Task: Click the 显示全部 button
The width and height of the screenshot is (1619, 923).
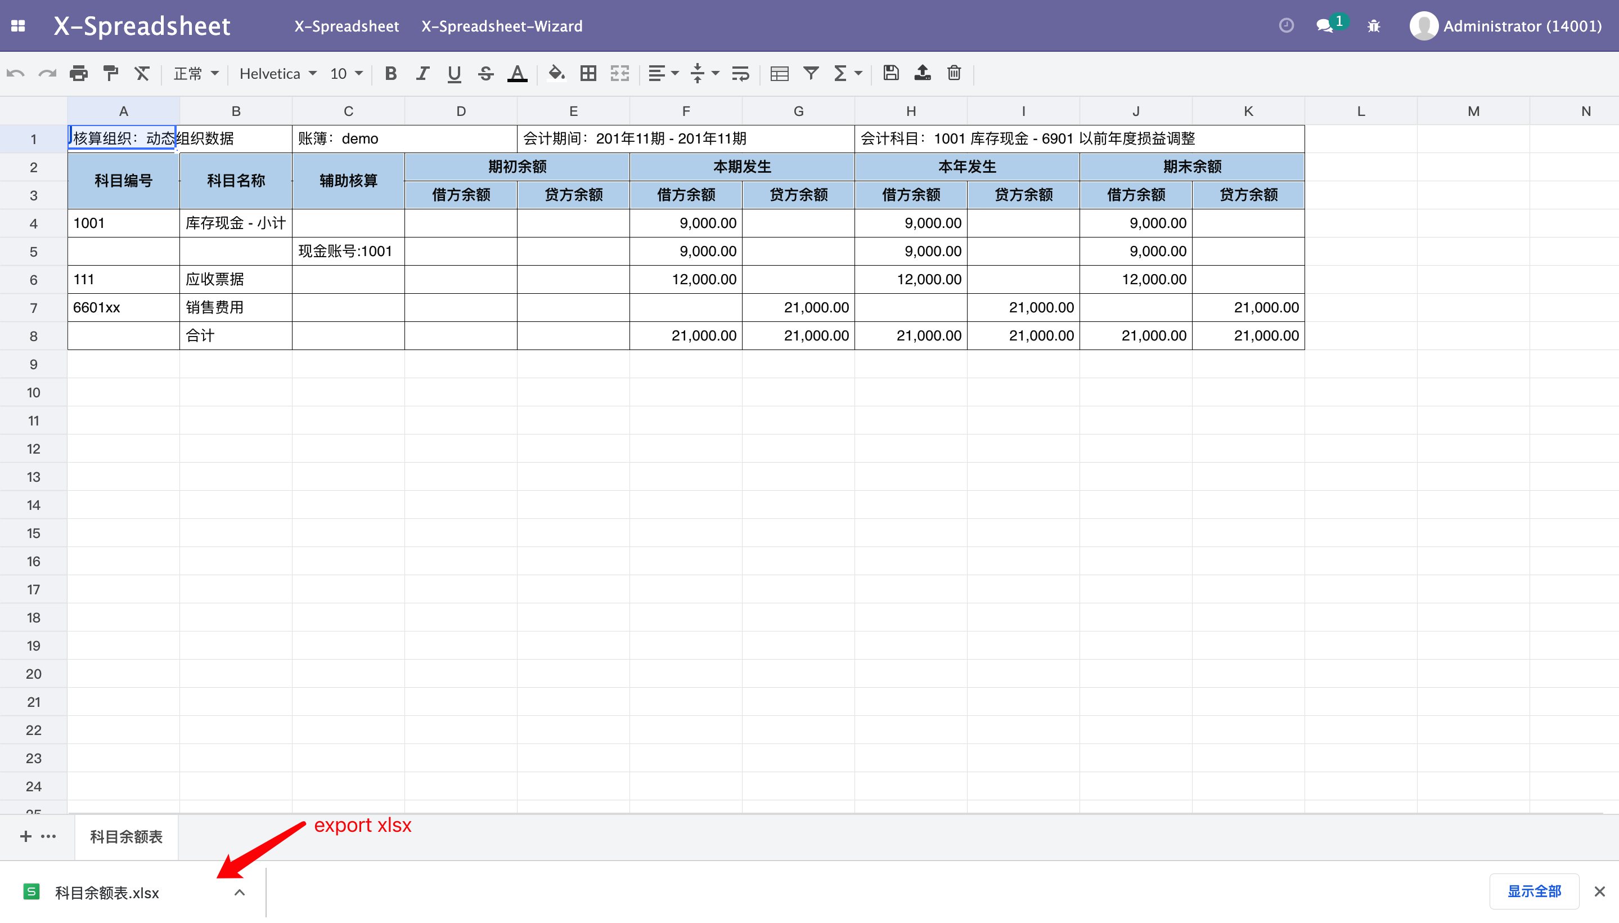Action: pyautogui.click(x=1533, y=891)
